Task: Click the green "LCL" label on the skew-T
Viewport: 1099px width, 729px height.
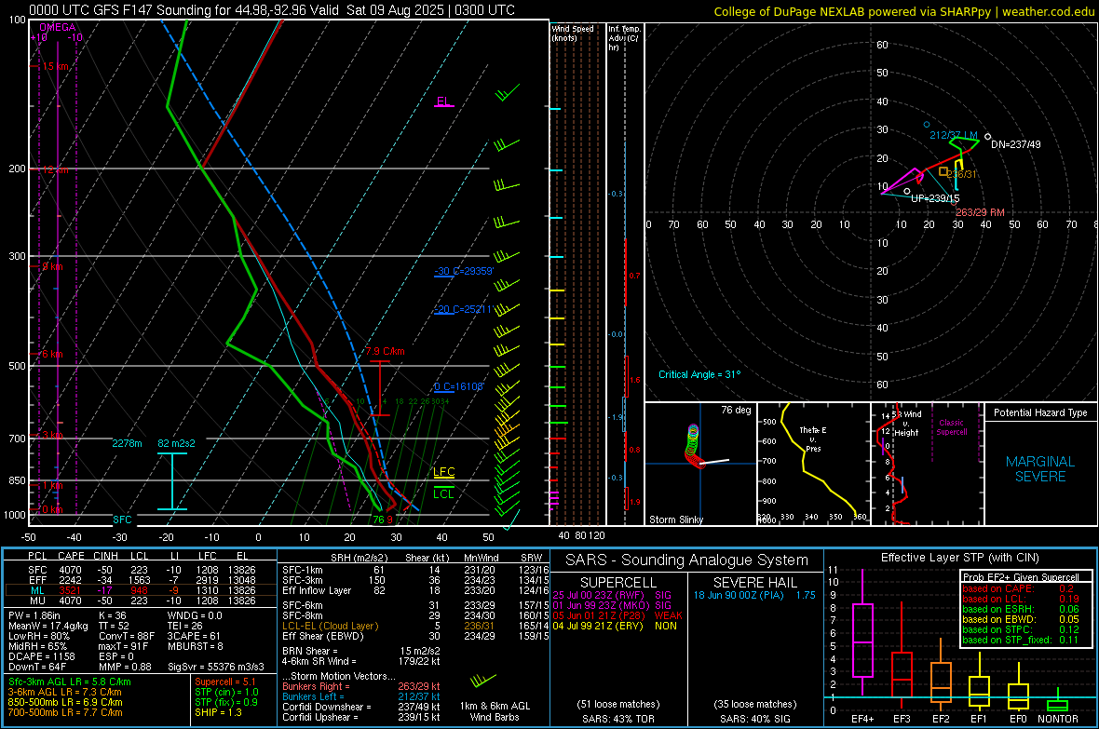Action: (443, 493)
